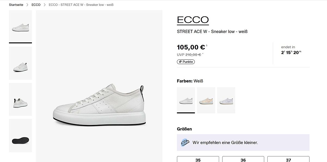This screenshot has width=327, height=162.
Task: View the rear heel shoe thumbnail
Action: (x=20, y=99)
